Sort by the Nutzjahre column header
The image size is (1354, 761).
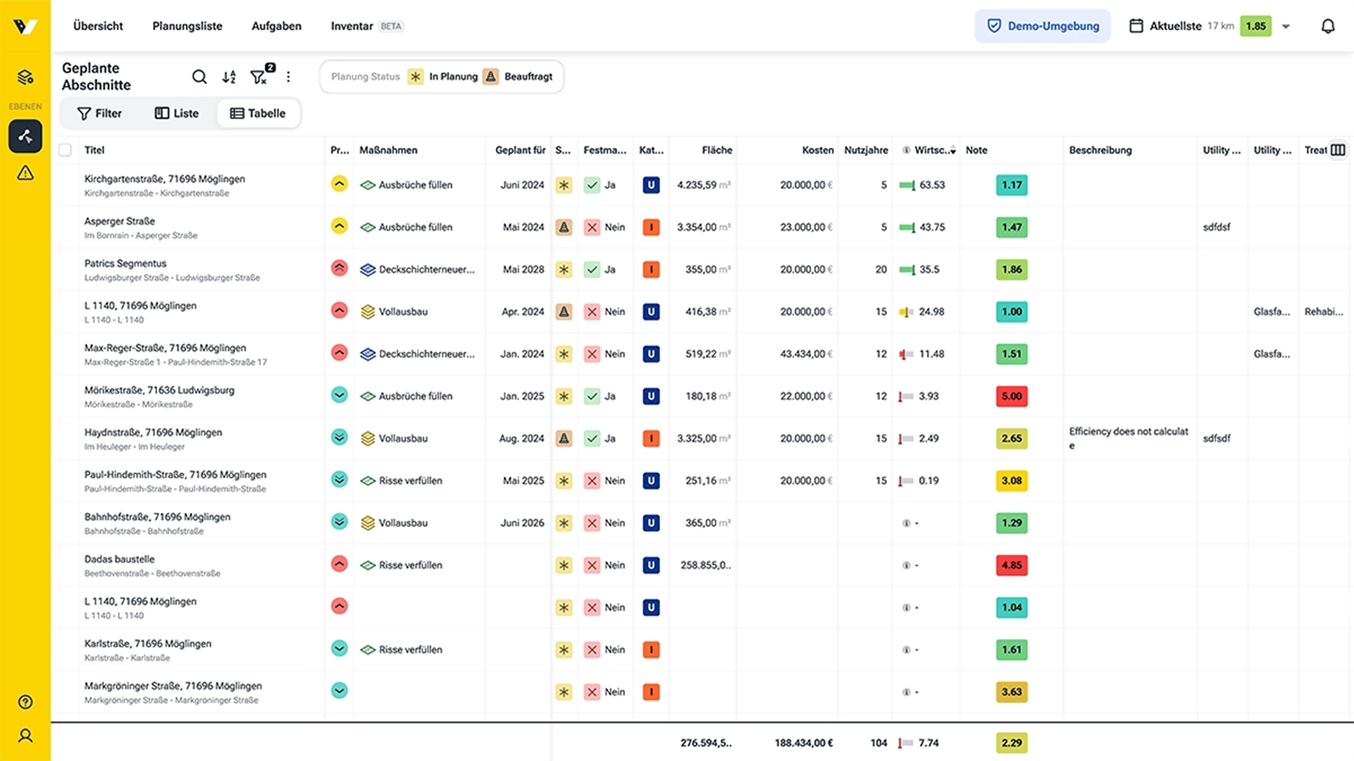pyautogui.click(x=866, y=150)
